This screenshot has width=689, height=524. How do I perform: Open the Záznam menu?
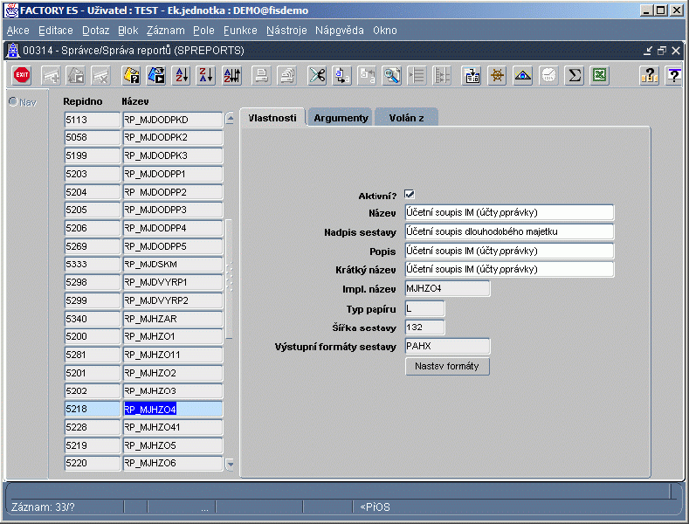click(165, 30)
